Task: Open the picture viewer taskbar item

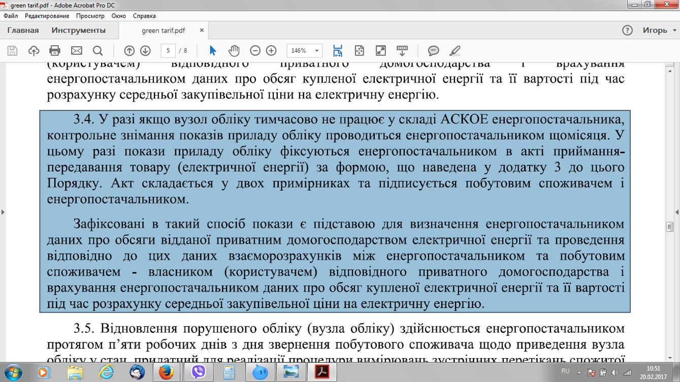Action: coord(291,372)
